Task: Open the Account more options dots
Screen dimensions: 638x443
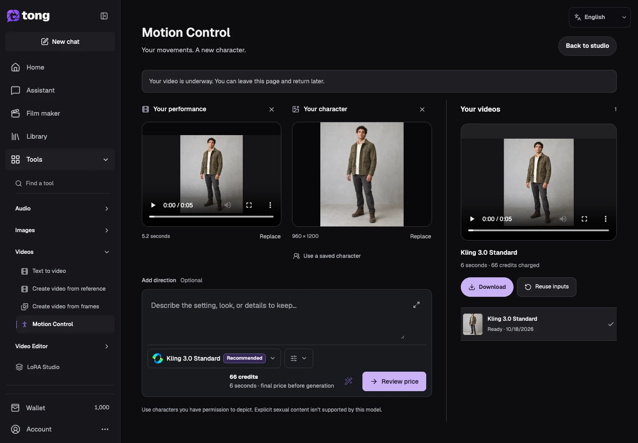Action: pyautogui.click(x=105, y=429)
